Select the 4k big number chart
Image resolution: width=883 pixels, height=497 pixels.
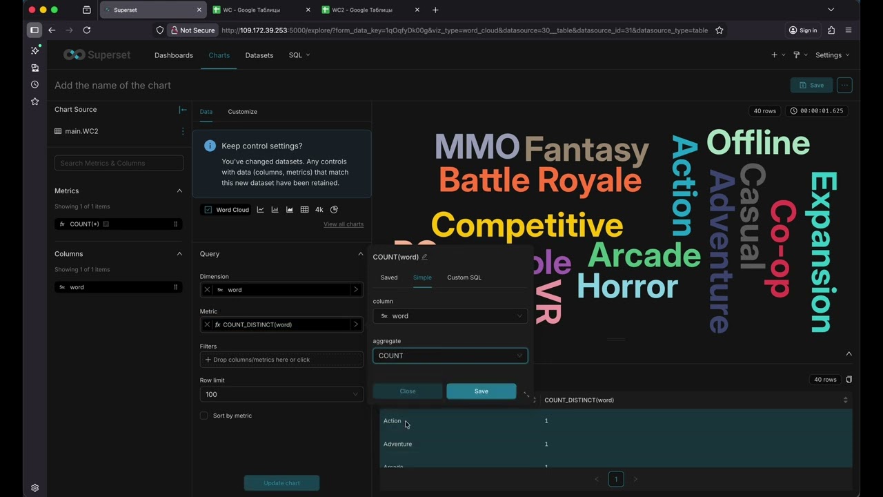click(319, 210)
